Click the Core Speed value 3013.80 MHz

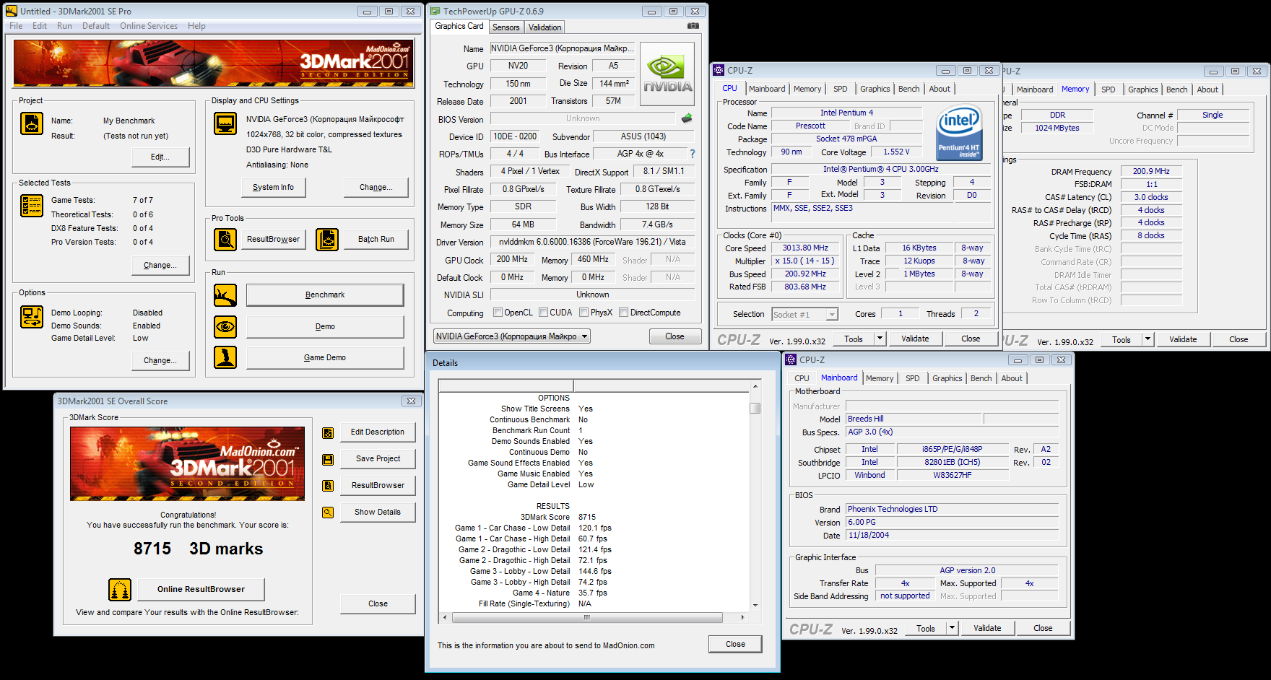(x=805, y=248)
